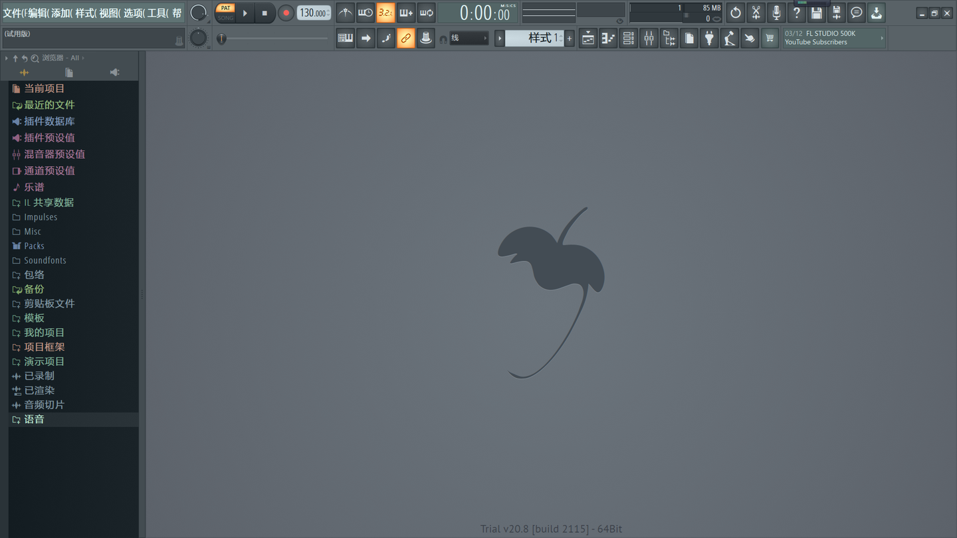Screen dimensions: 957x538
Task: Click the undo history circular arrow icon
Action: point(736,13)
